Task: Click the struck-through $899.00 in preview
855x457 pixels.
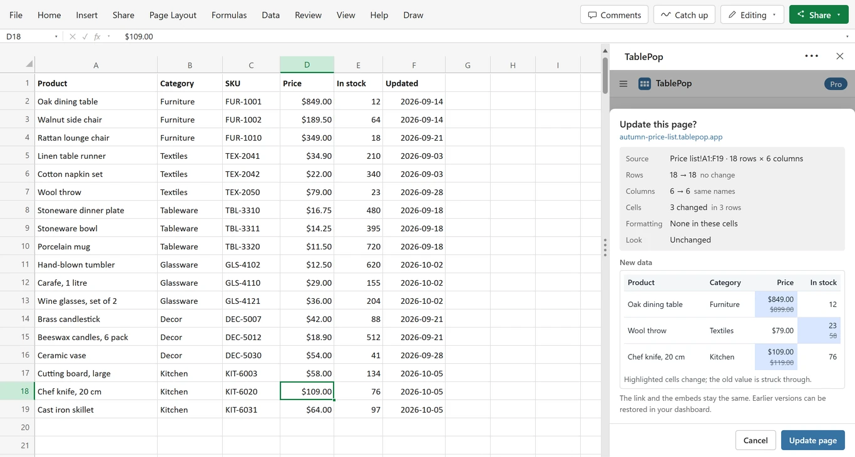Action: pos(781,309)
